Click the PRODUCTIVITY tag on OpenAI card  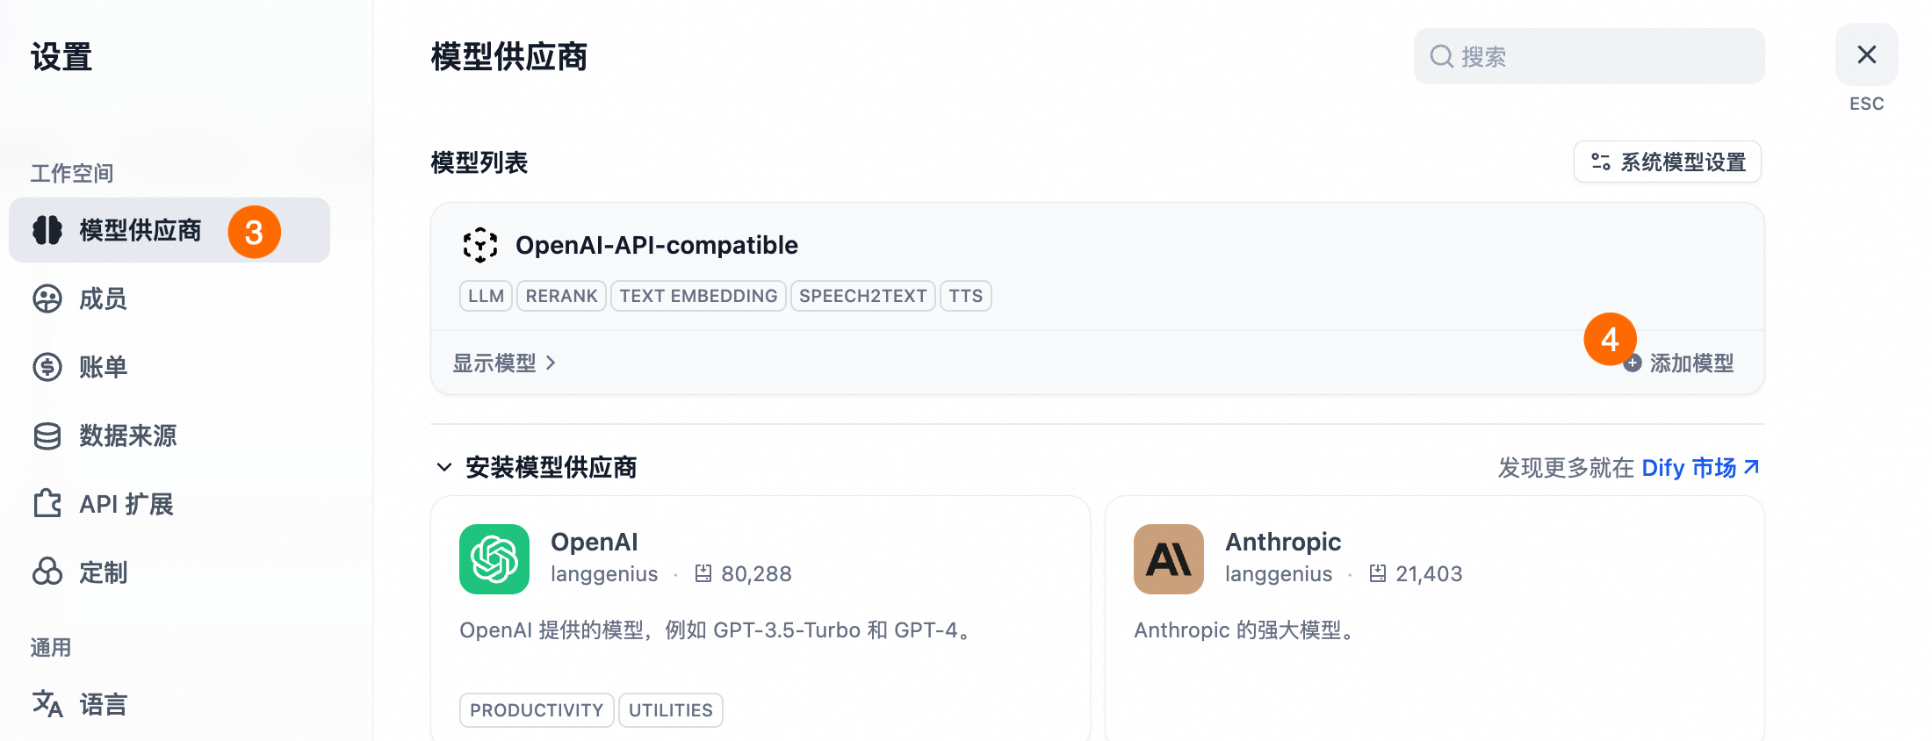[537, 710]
